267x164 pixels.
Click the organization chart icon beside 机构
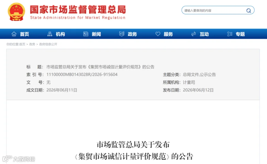click(50, 34)
